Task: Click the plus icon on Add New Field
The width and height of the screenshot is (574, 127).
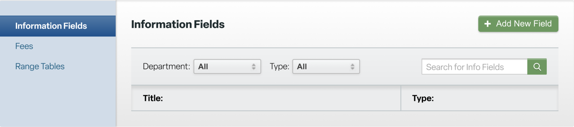Action: coord(488,24)
